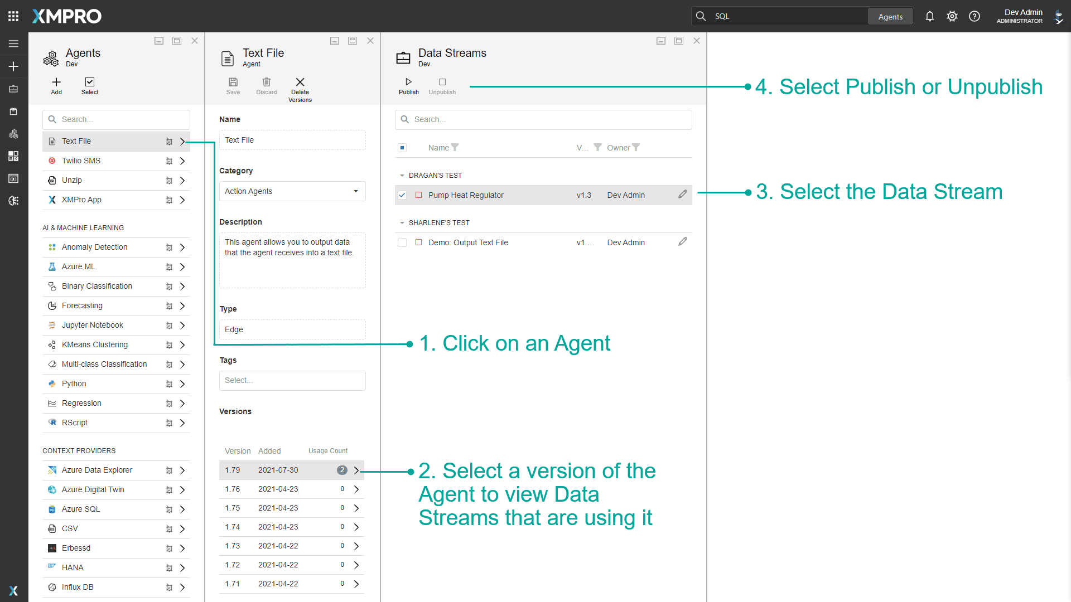Collapse the DRAGAN'S TEST group
This screenshot has width=1071, height=602.
403,175
